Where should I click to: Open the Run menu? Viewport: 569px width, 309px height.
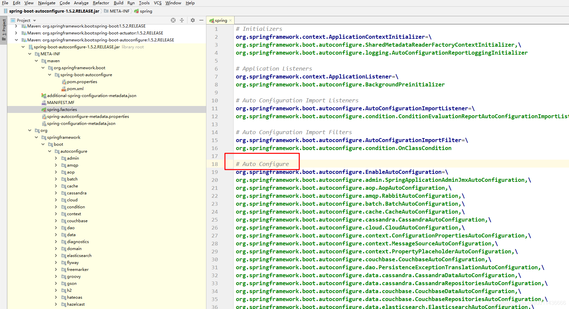pyautogui.click(x=131, y=3)
